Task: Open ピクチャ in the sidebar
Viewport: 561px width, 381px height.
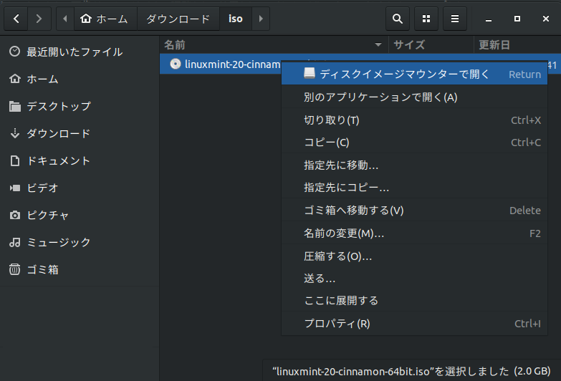Action: [80, 215]
